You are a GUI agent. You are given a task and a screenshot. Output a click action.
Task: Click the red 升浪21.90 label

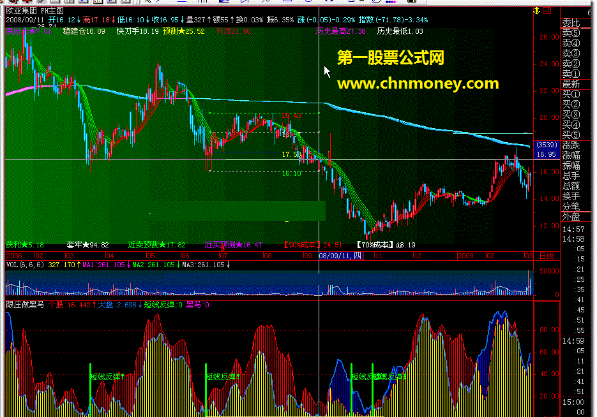(234, 31)
